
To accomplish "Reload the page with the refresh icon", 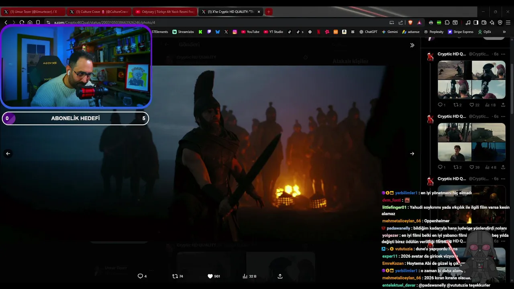I will point(22,22).
